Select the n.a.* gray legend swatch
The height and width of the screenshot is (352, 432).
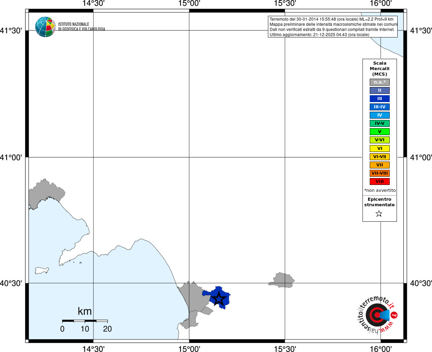380,82
